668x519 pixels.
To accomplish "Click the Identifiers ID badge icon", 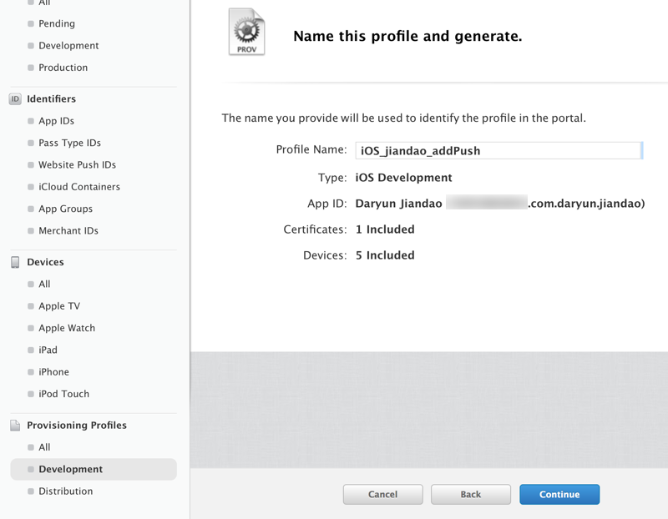I will [15, 99].
